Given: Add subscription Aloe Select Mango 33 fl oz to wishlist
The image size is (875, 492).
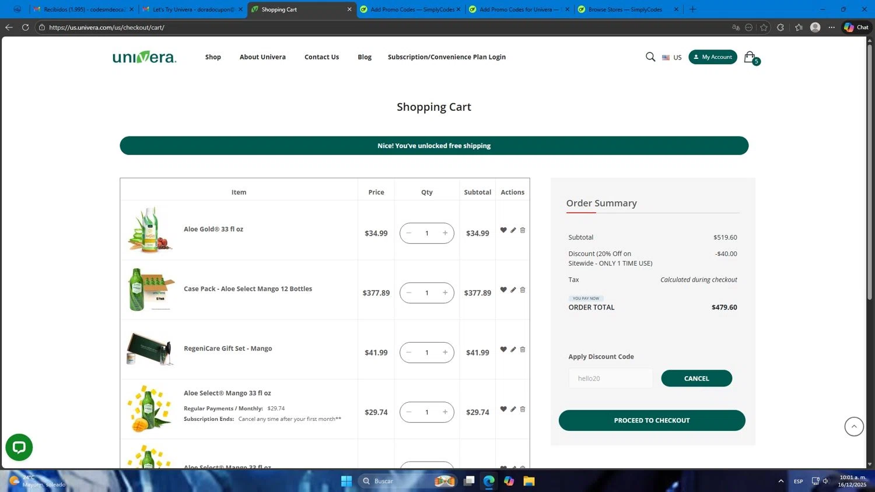Looking at the screenshot, I should point(503,409).
